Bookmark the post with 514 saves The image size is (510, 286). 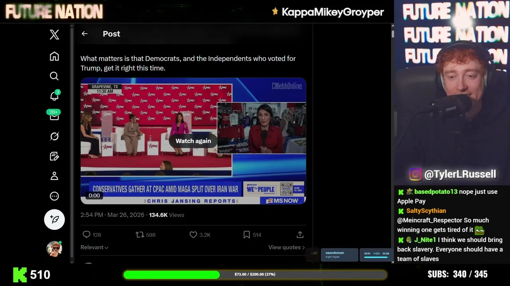click(247, 235)
